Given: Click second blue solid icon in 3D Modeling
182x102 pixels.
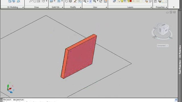Looking at the screenshot, I should (x=14, y=1).
